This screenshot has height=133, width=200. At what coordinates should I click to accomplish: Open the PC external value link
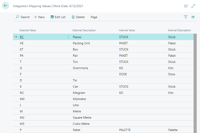(x=22, y=37)
